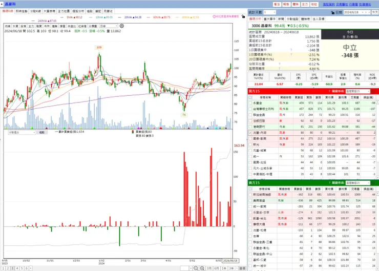The height and width of the screenshot is (271, 379).
Task: Click the zoom out magnifier icon
Action: click(x=196, y=268)
